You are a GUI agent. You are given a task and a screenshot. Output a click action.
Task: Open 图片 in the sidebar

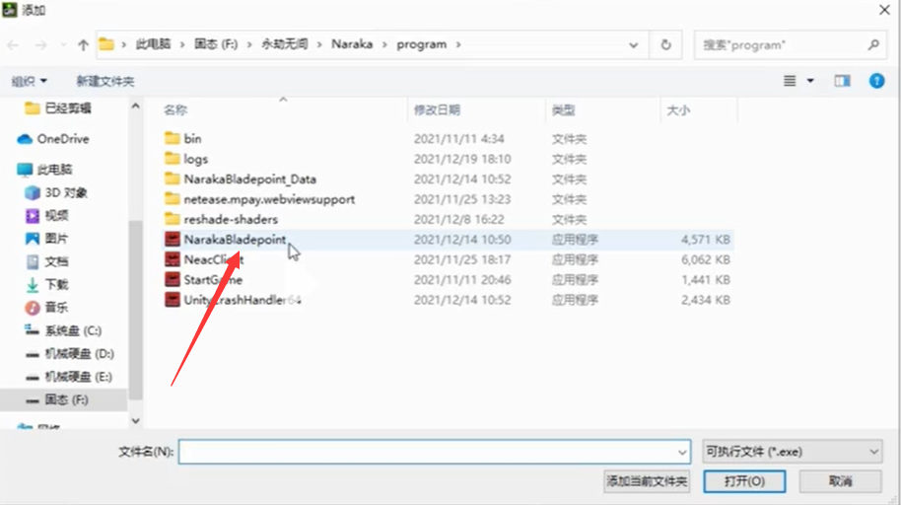pyautogui.click(x=47, y=238)
